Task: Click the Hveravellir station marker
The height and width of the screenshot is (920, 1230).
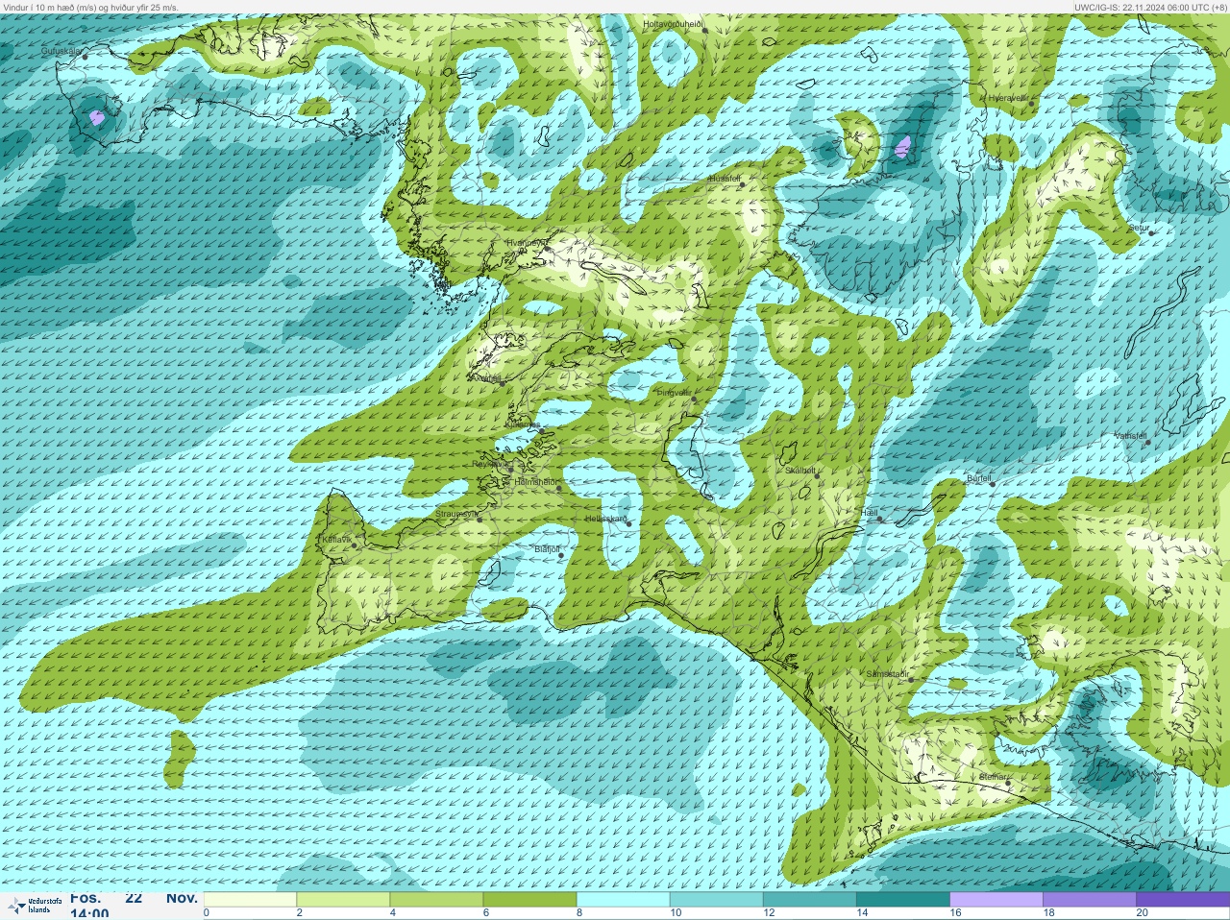Action: click(1032, 104)
